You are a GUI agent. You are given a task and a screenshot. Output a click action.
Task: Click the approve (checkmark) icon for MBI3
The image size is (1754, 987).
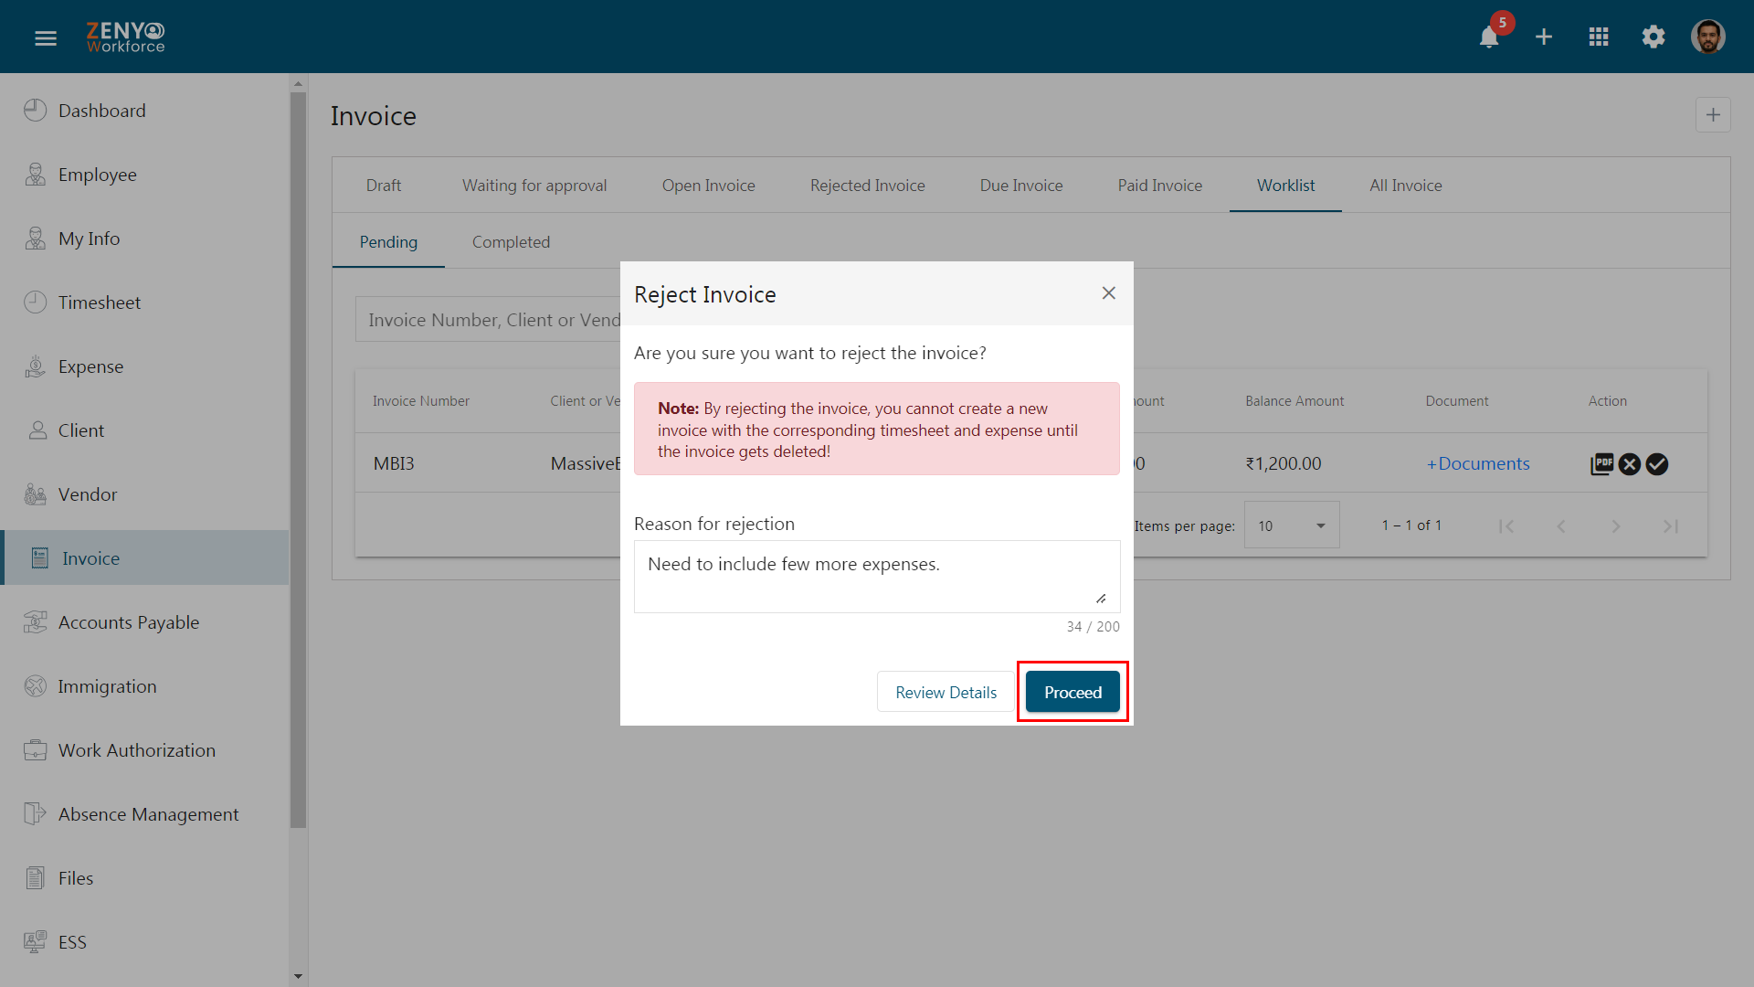pyautogui.click(x=1658, y=462)
